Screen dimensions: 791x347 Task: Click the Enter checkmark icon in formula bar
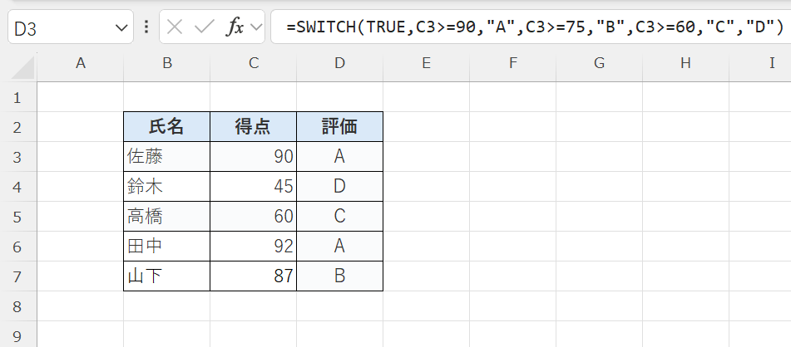pyautogui.click(x=204, y=27)
